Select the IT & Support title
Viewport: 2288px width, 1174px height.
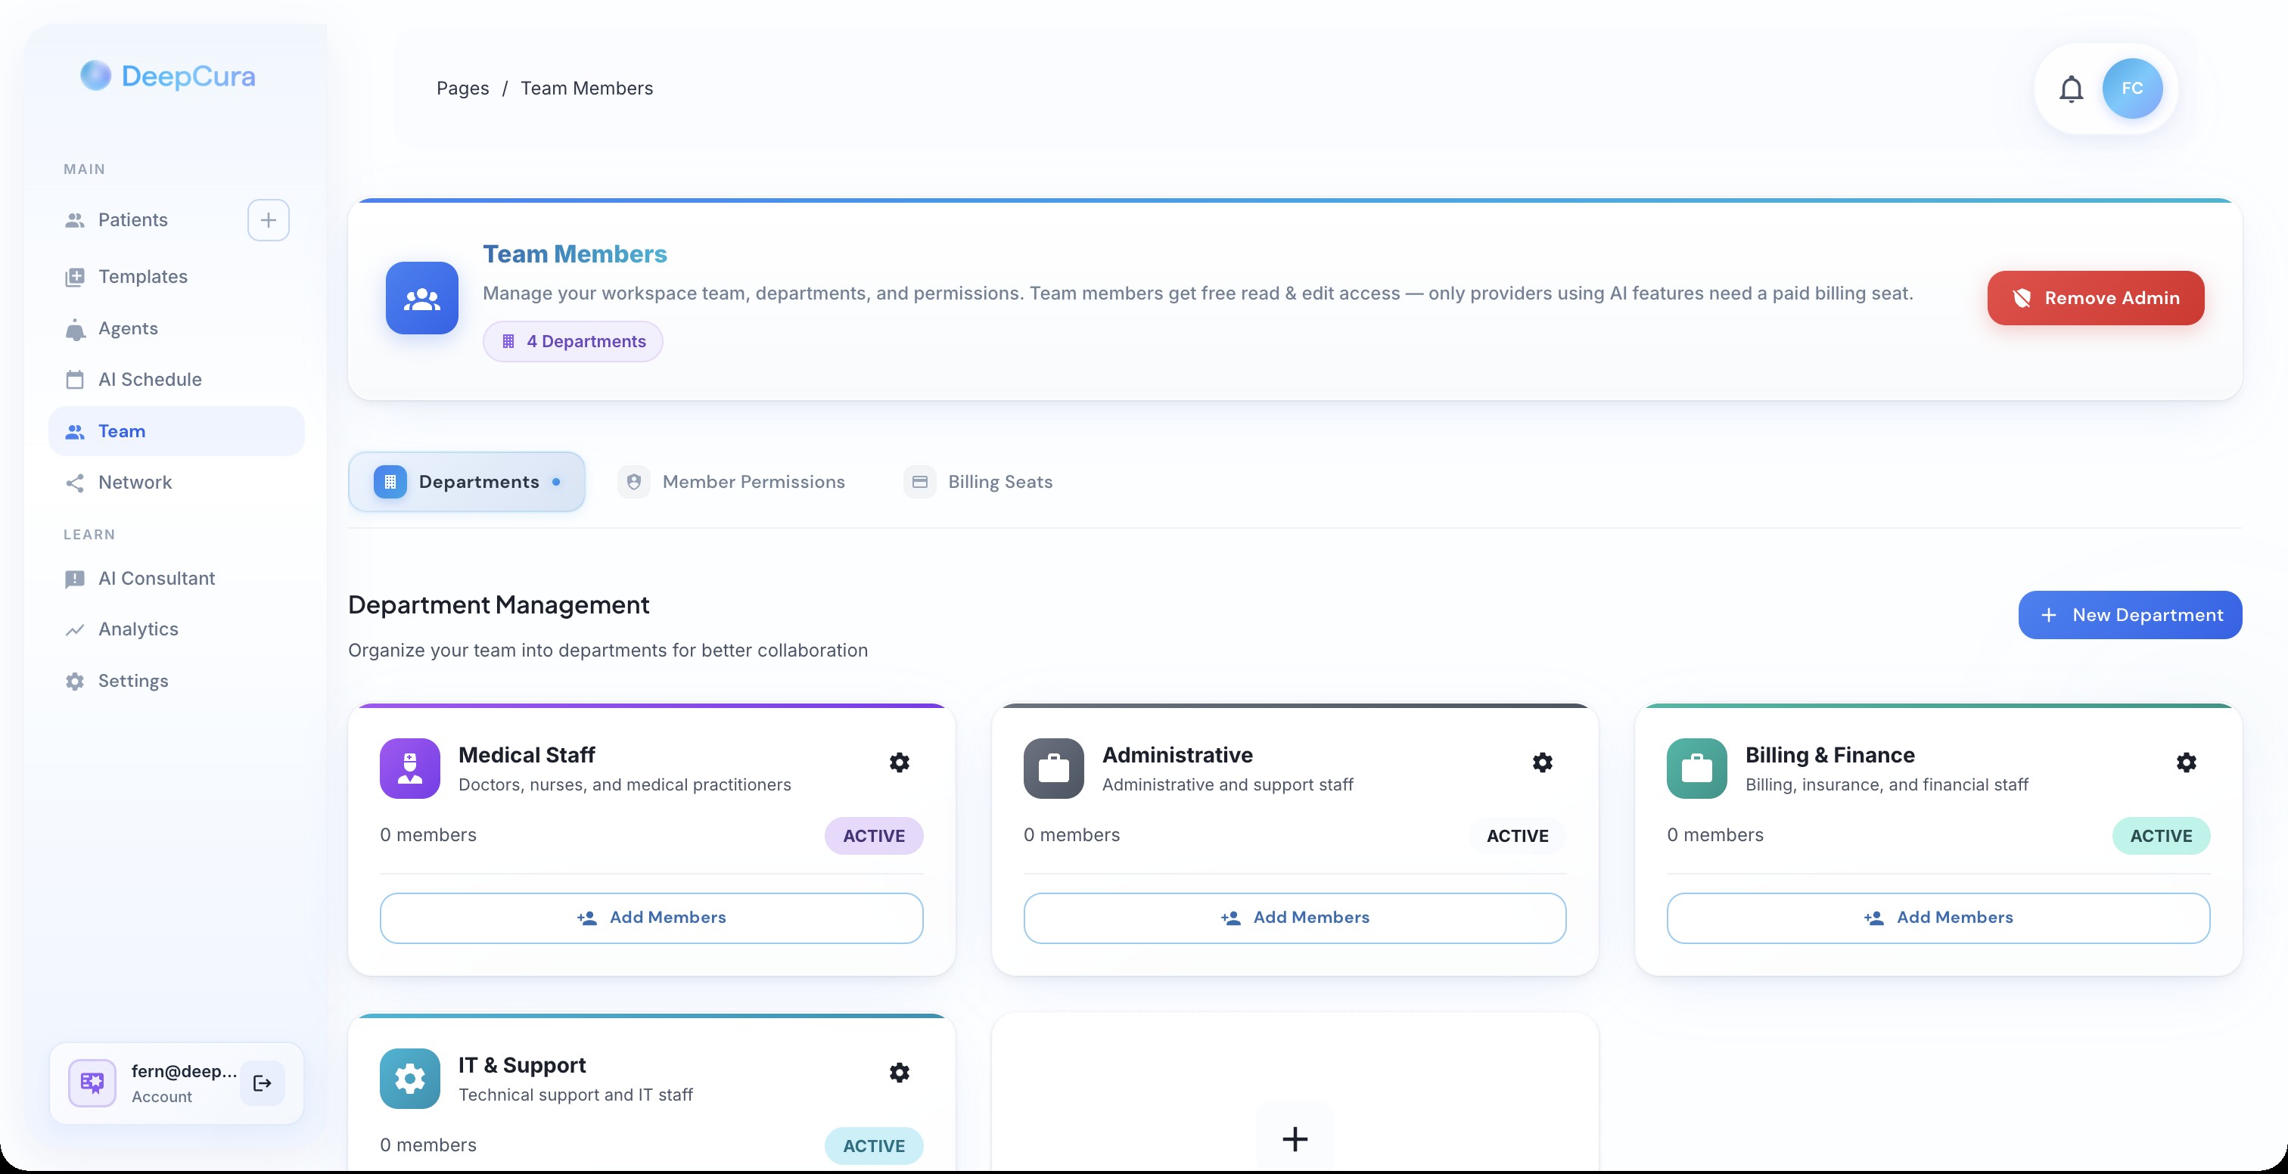pos(522,1066)
